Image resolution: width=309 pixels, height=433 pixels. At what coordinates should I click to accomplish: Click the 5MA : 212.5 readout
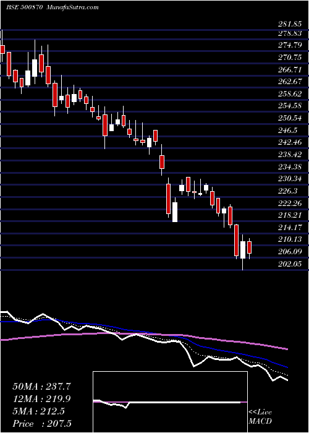(x=38, y=411)
